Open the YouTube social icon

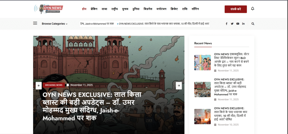[x=238, y=24]
